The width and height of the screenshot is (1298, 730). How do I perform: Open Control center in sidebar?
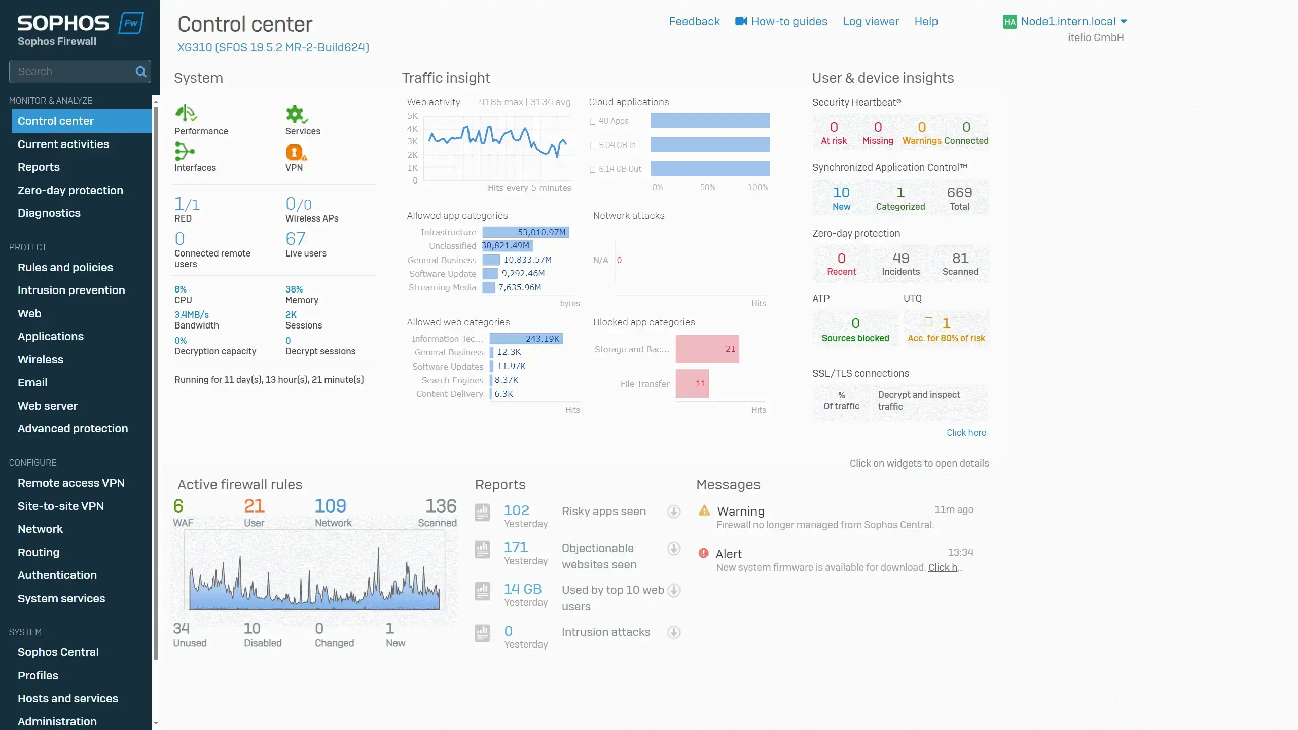point(82,121)
